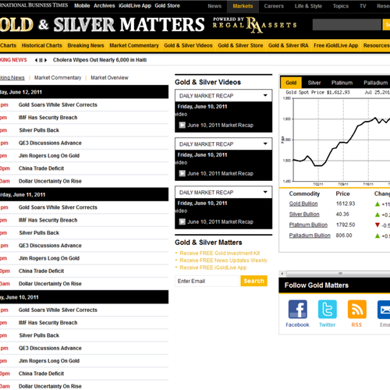The image size is (390, 390).
Task: Click the horizontal scrollbar under the price widget
Action: click(x=335, y=274)
